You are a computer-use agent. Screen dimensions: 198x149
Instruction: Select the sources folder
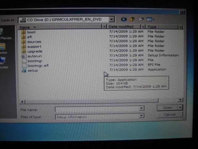(x=34, y=42)
